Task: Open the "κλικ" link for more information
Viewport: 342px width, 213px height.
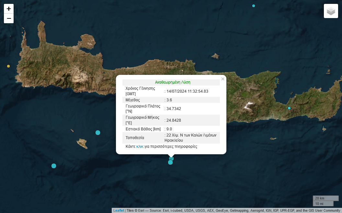Action: point(140,146)
